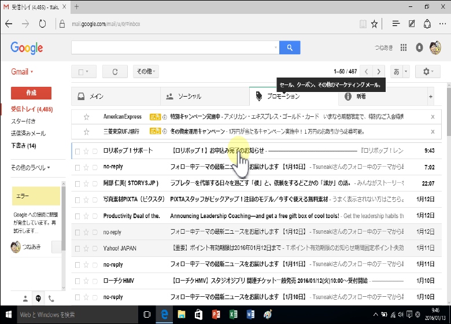Screen dimensions: 451x324
Task: Make a web note in Edge
Action: click(x=412, y=24)
